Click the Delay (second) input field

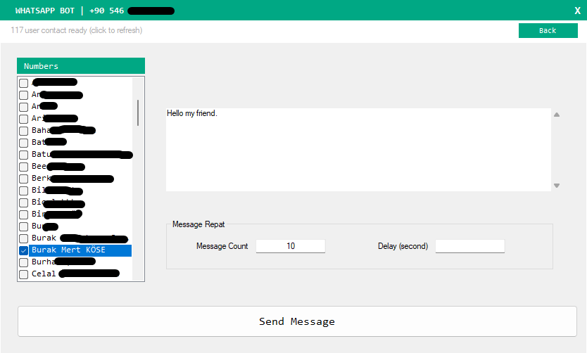click(470, 246)
